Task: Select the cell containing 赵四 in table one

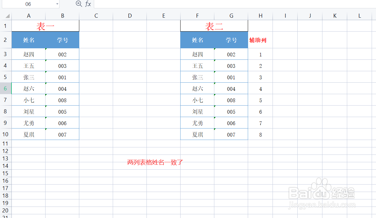Action: 28,54
